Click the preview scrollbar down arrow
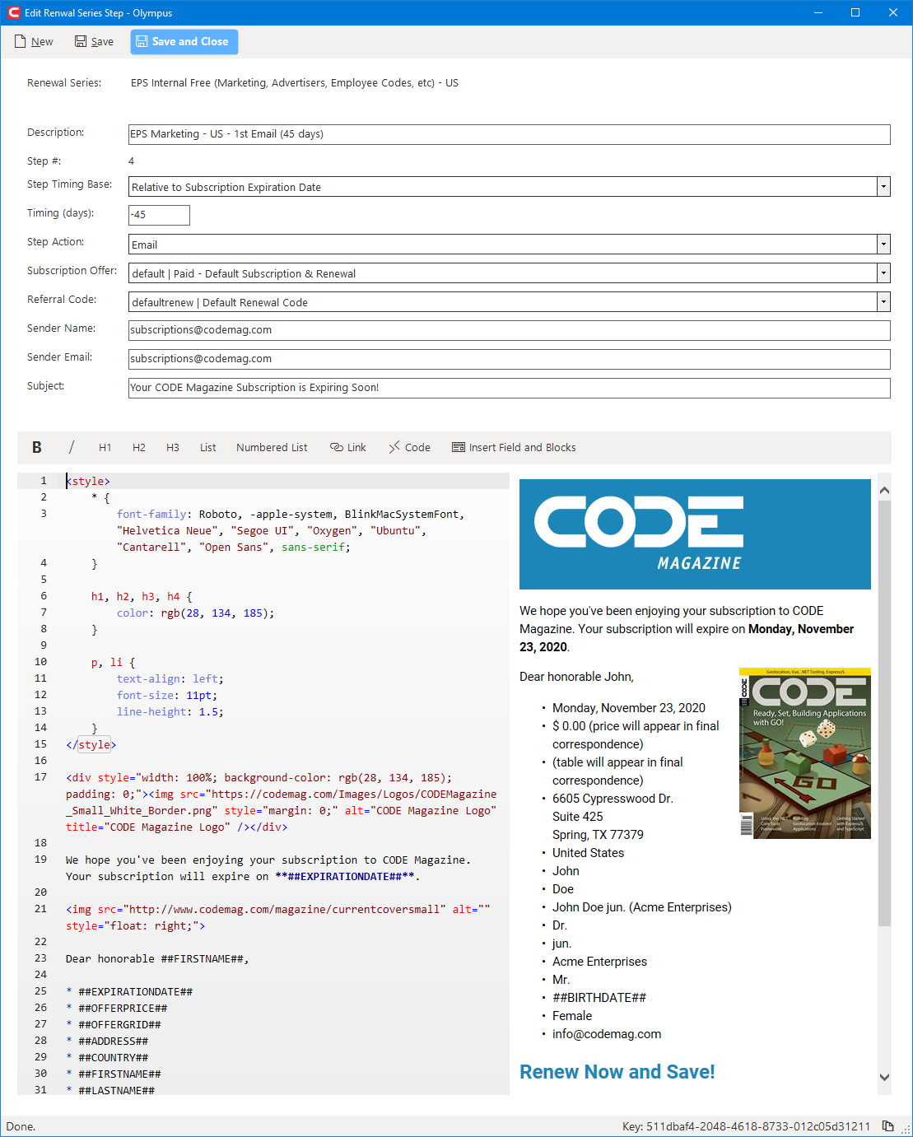 pyautogui.click(x=884, y=1077)
